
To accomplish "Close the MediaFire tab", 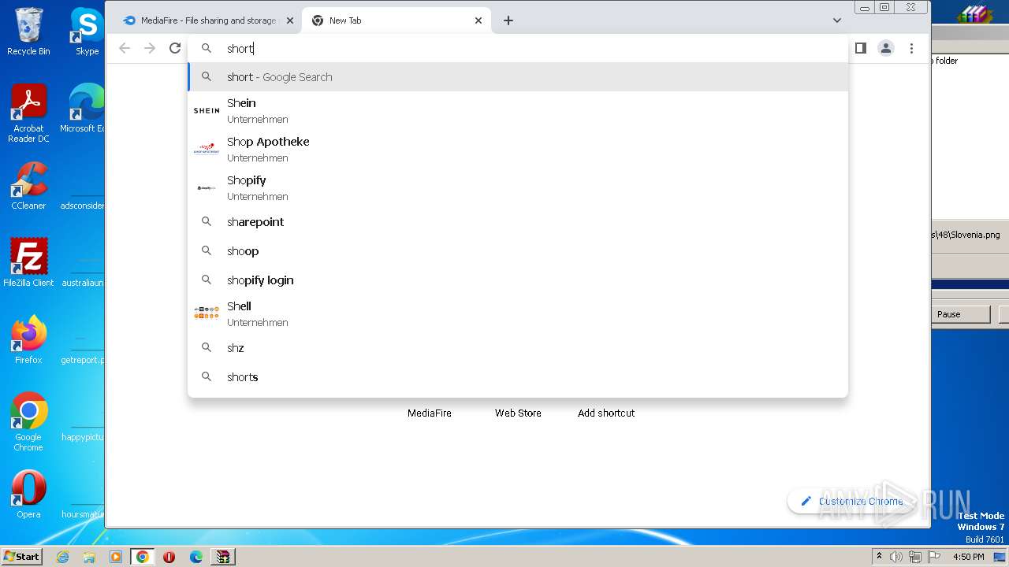I will (290, 20).
